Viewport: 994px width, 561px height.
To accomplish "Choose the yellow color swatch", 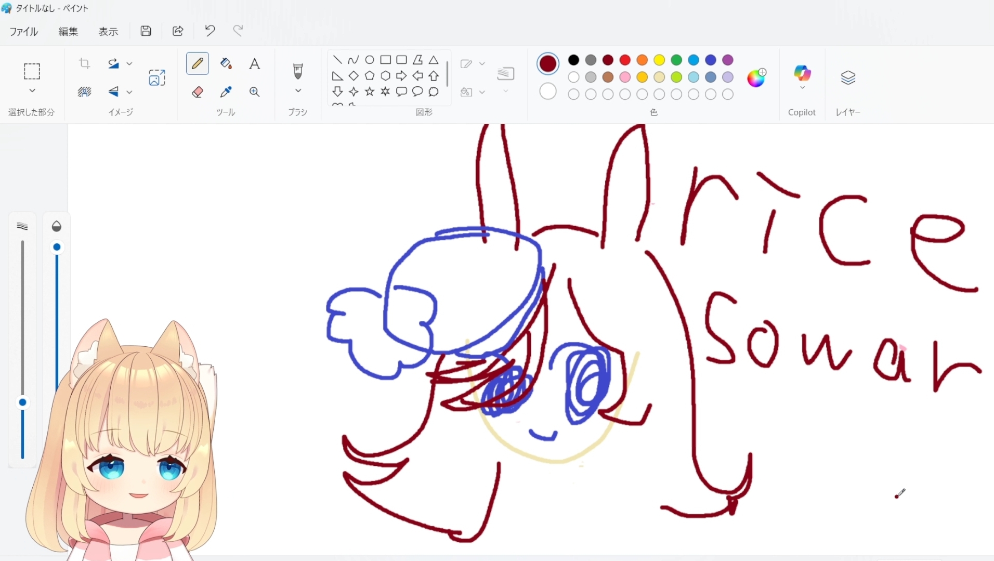I will 659,60.
